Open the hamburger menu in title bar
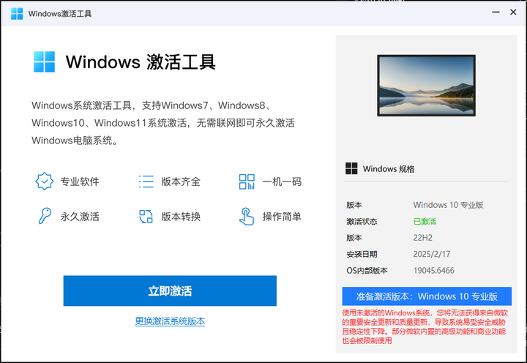Image resolution: width=527 pixels, height=363 pixels. click(x=495, y=13)
